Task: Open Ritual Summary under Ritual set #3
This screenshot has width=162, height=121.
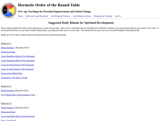Action: (x=7, y=108)
